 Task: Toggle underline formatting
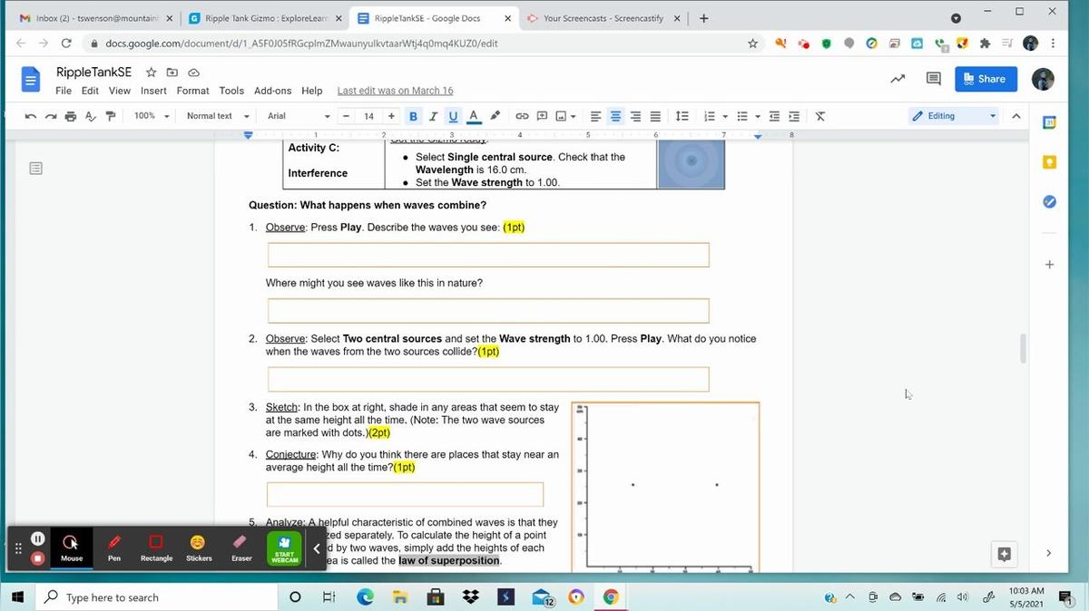tap(453, 116)
